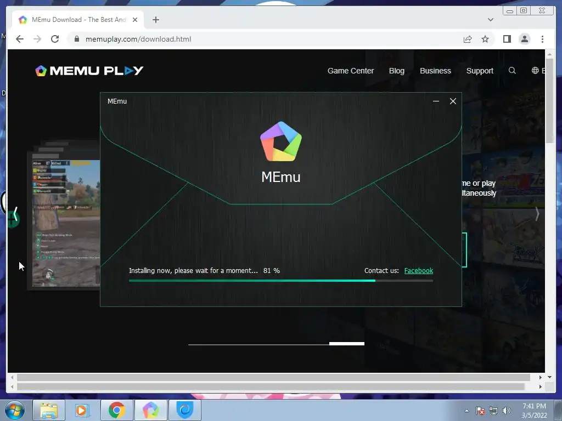The image size is (562, 421).
Task: Select the MEmu Download tab
Action: point(78,20)
